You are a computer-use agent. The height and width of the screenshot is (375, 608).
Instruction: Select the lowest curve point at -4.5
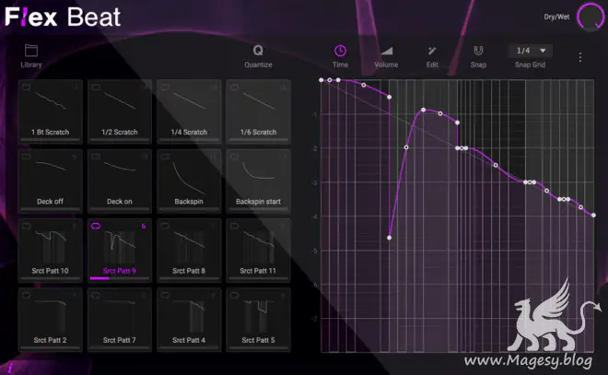(390, 238)
